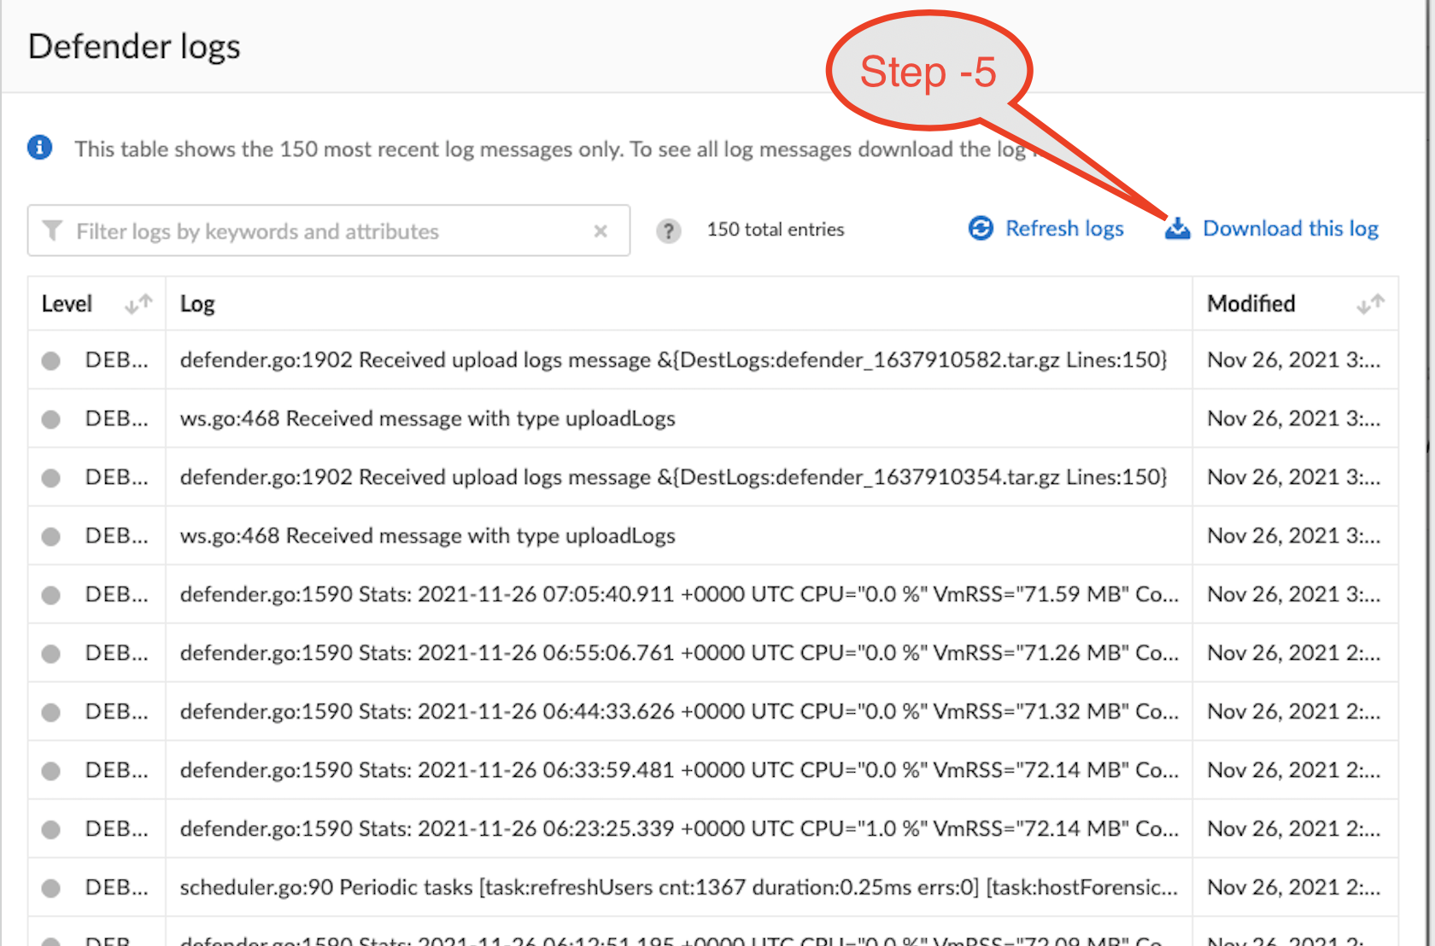1435x946 pixels.
Task: Click the Defender logs page title
Action: tap(134, 47)
